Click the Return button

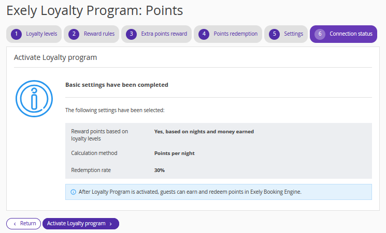(x=24, y=224)
